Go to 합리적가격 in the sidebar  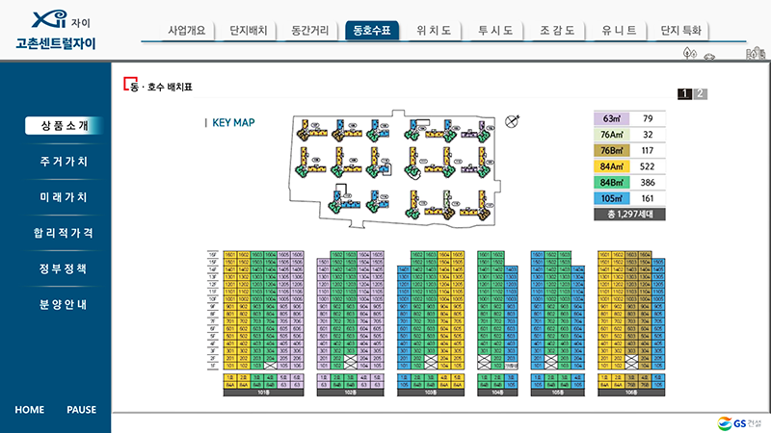64,233
